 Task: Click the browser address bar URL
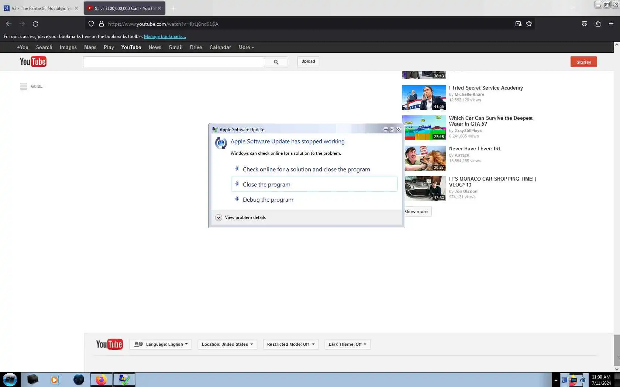[x=163, y=24]
